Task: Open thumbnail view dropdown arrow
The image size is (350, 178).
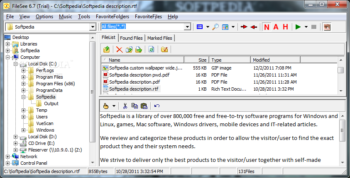Action: pos(233,27)
